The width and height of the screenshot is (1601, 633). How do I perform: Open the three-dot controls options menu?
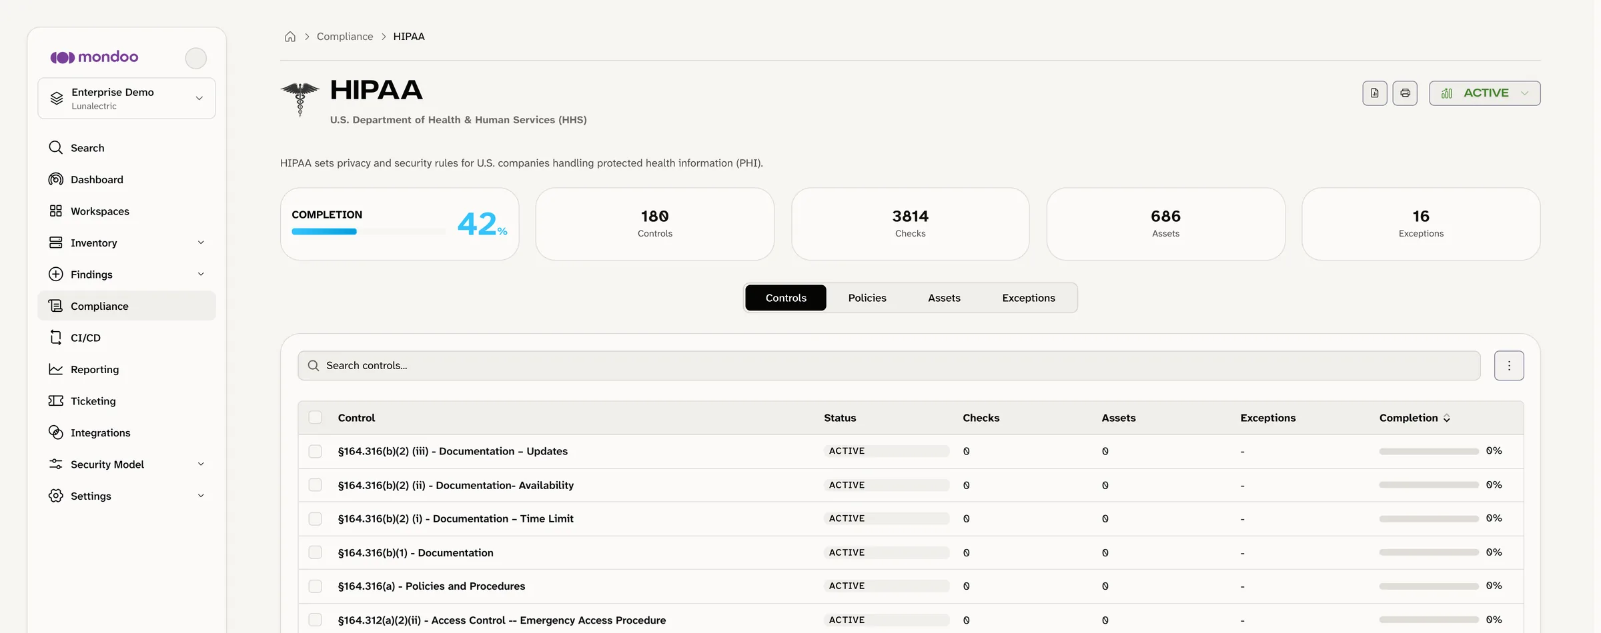(x=1509, y=366)
